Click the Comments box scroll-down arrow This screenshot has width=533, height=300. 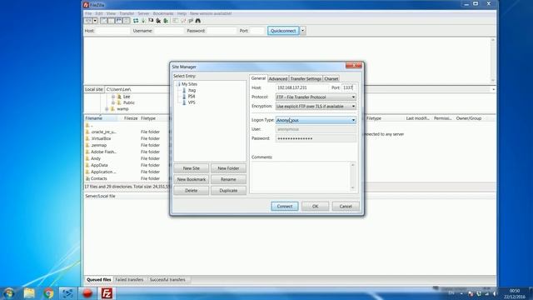(353, 188)
